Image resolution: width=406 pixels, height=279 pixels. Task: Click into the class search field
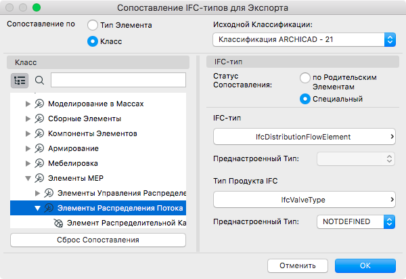[118, 80]
